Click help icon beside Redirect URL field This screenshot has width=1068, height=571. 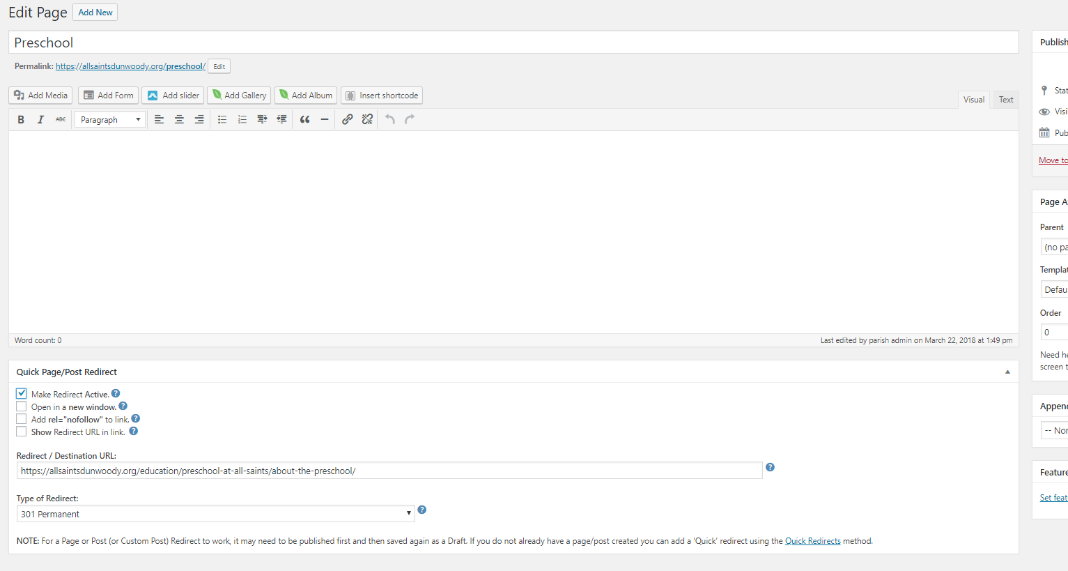tap(770, 467)
